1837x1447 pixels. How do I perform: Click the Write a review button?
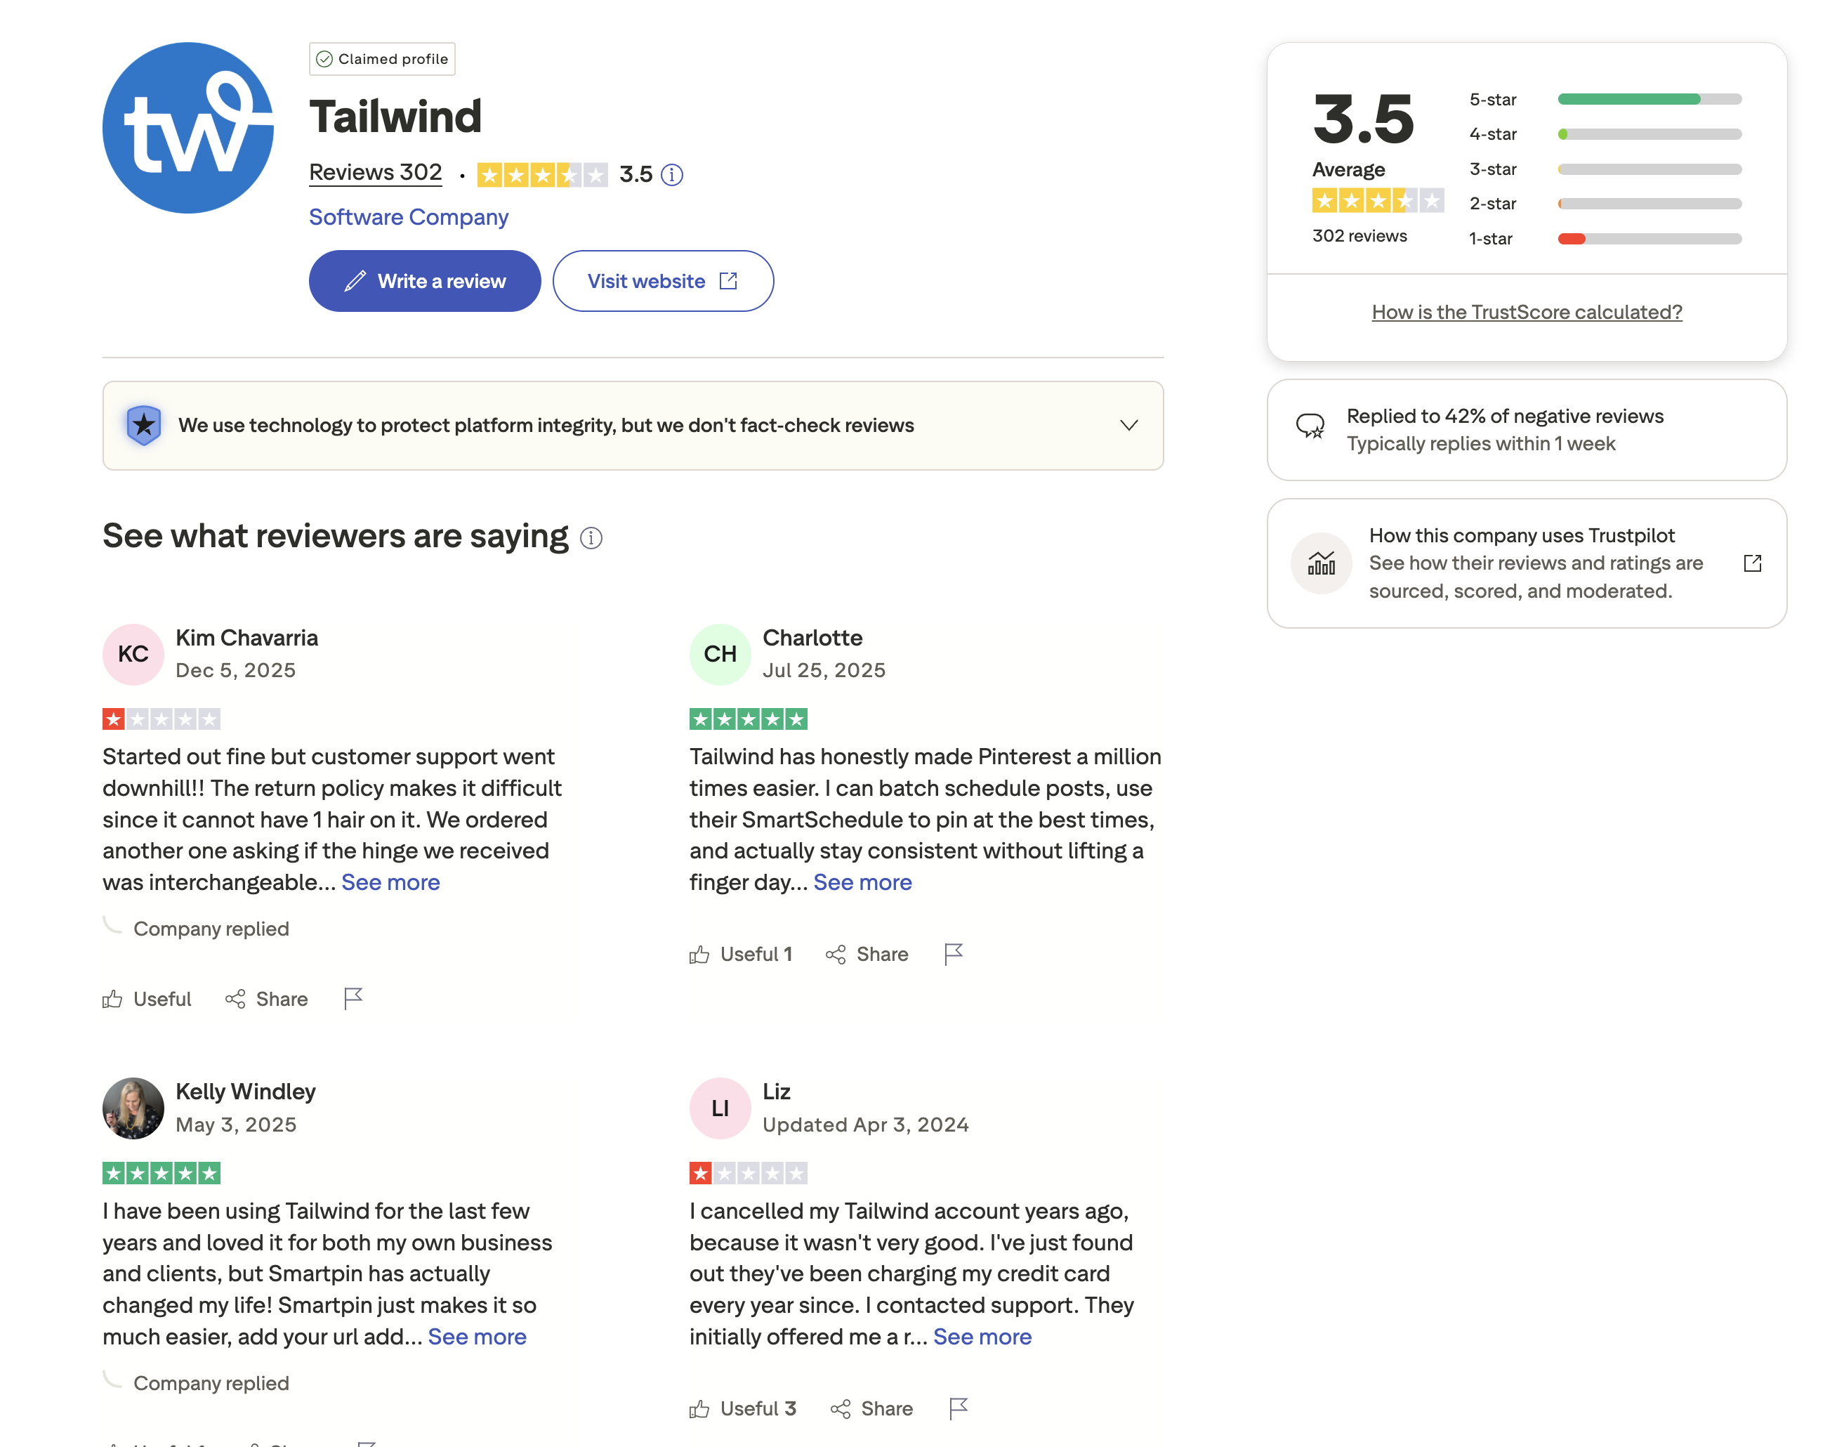click(424, 280)
